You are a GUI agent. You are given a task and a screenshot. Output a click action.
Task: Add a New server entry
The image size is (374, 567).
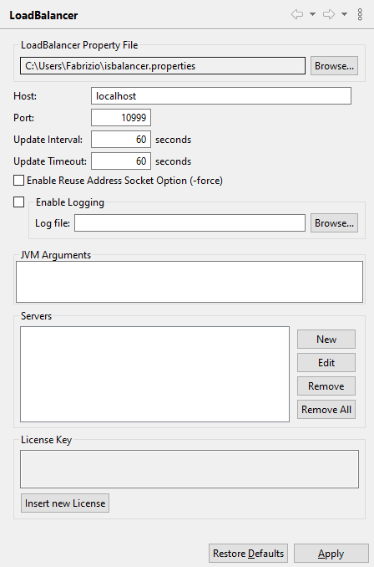pos(326,340)
